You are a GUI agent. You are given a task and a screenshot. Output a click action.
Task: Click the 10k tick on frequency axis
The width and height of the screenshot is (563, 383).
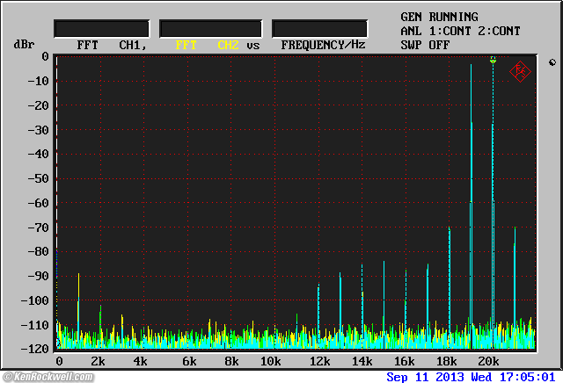[270, 361]
